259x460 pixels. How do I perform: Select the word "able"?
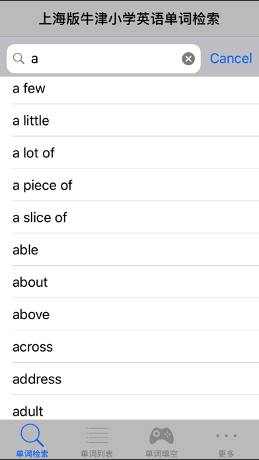click(129, 250)
